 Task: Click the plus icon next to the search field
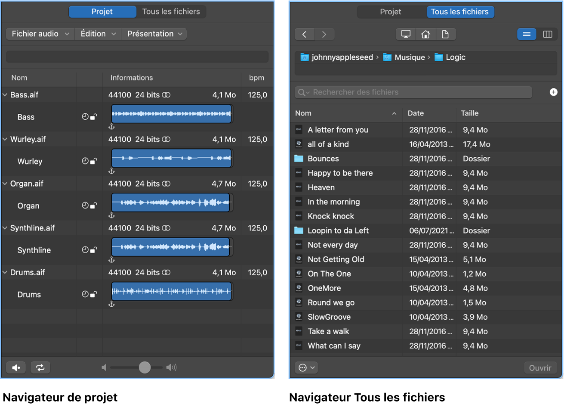554,92
